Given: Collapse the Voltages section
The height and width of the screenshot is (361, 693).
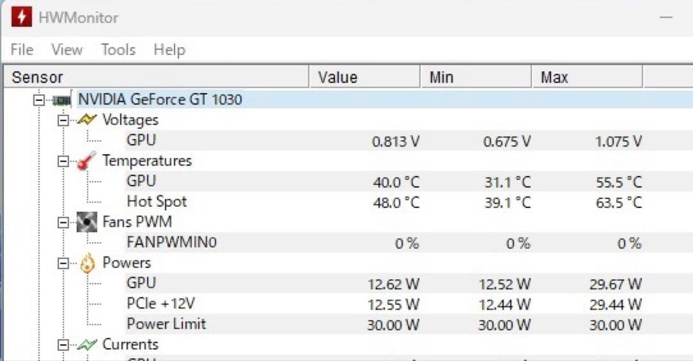Looking at the screenshot, I should coord(63,120).
